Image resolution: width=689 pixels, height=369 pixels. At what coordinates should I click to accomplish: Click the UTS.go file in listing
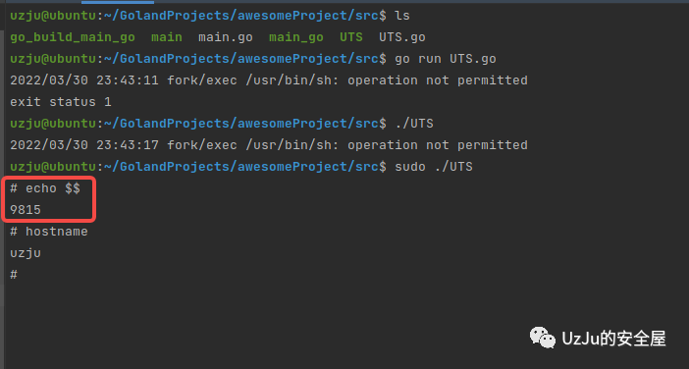[x=402, y=37]
